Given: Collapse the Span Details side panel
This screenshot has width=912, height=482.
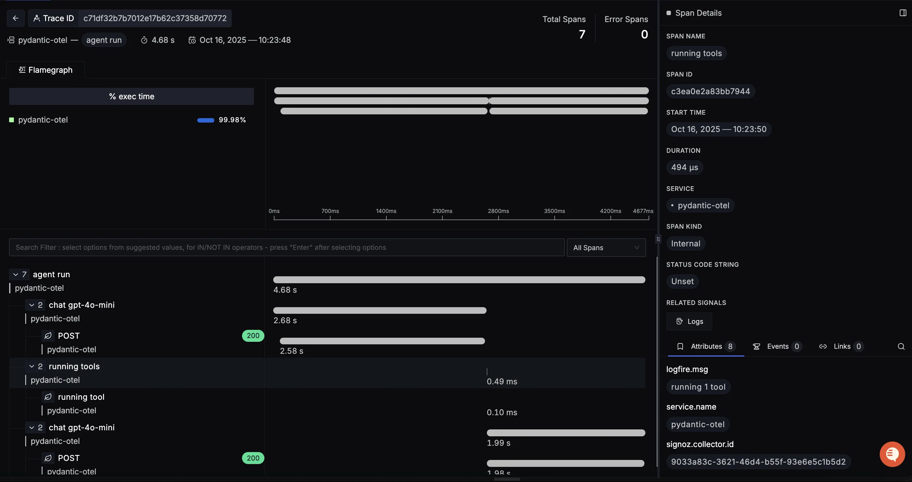Looking at the screenshot, I should tap(902, 13).
